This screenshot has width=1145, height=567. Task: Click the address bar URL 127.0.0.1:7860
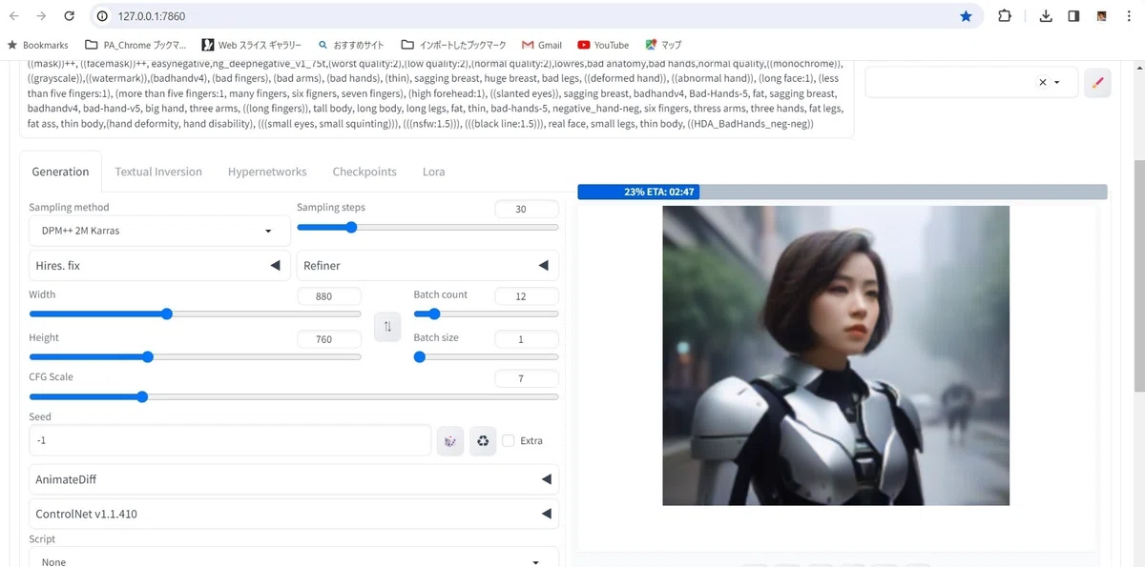click(153, 16)
